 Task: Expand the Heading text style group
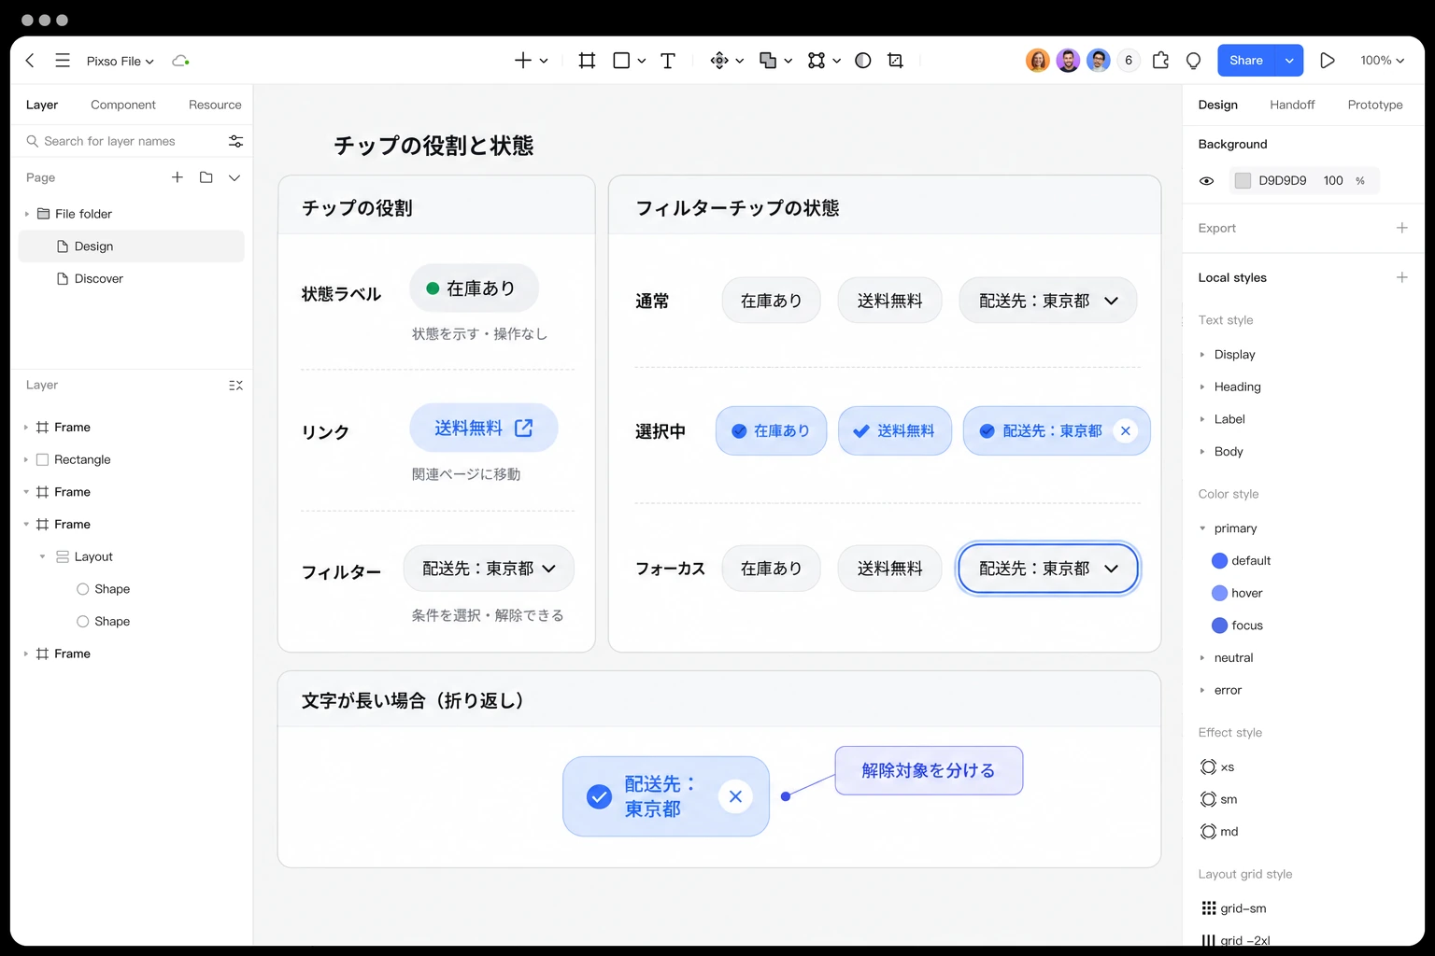[1202, 387]
